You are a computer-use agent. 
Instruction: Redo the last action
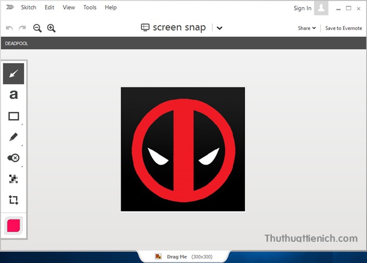point(22,28)
